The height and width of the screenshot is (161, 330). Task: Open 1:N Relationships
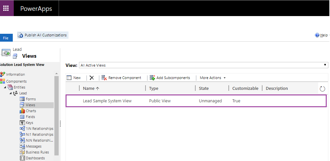pyautogui.click(x=40, y=129)
